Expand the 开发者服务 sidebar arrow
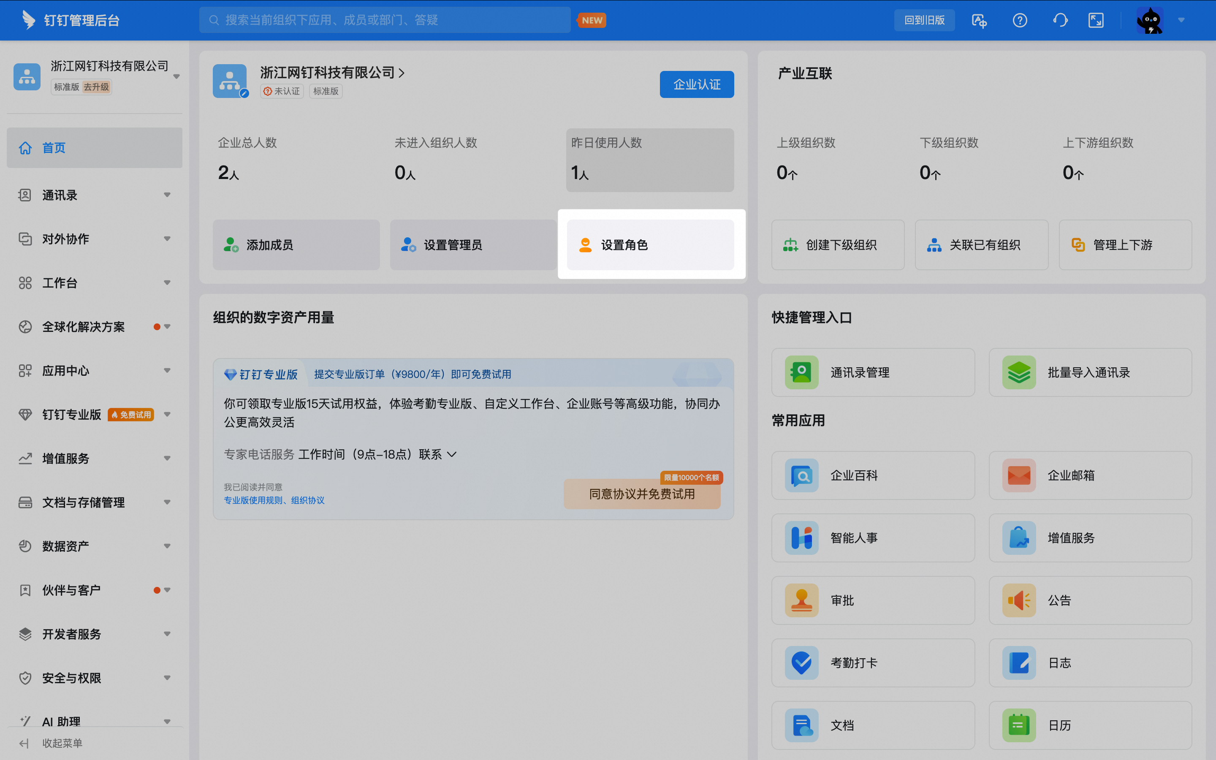 167,634
